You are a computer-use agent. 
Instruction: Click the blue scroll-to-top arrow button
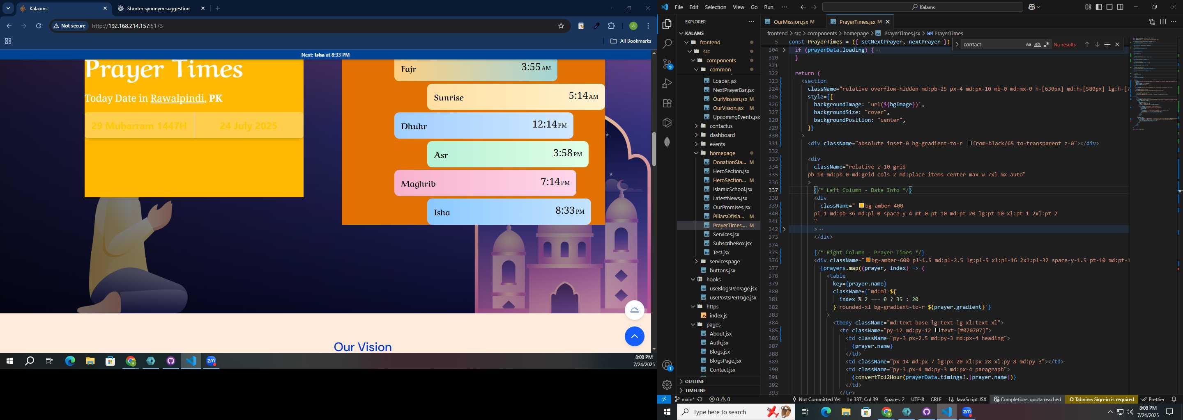pyautogui.click(x=634, y=337)
